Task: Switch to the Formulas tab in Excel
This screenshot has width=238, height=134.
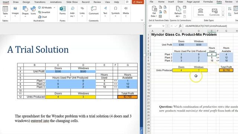Action: click(208, 1)
